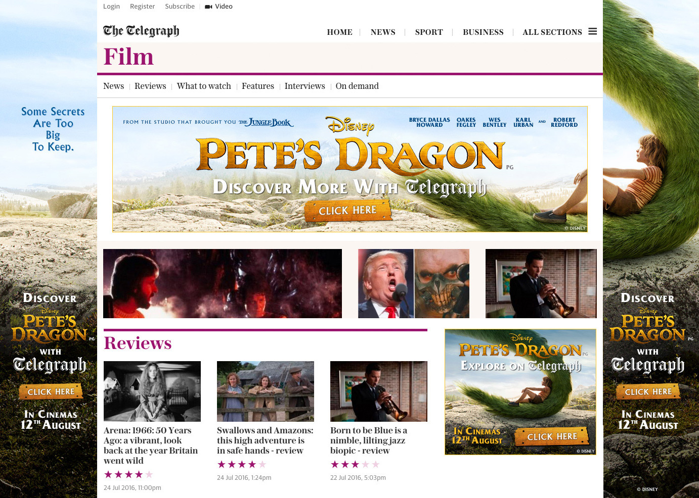Click CLICK HERE in the left sidebar ad
Image resolution: width=699 pixels, height=498 pixels.
point(51,391)
